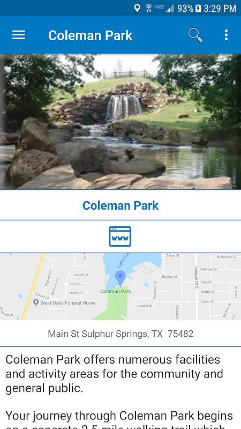Tap the location status bar icon
Screen dimensions: 241x429
coord(137,8)
